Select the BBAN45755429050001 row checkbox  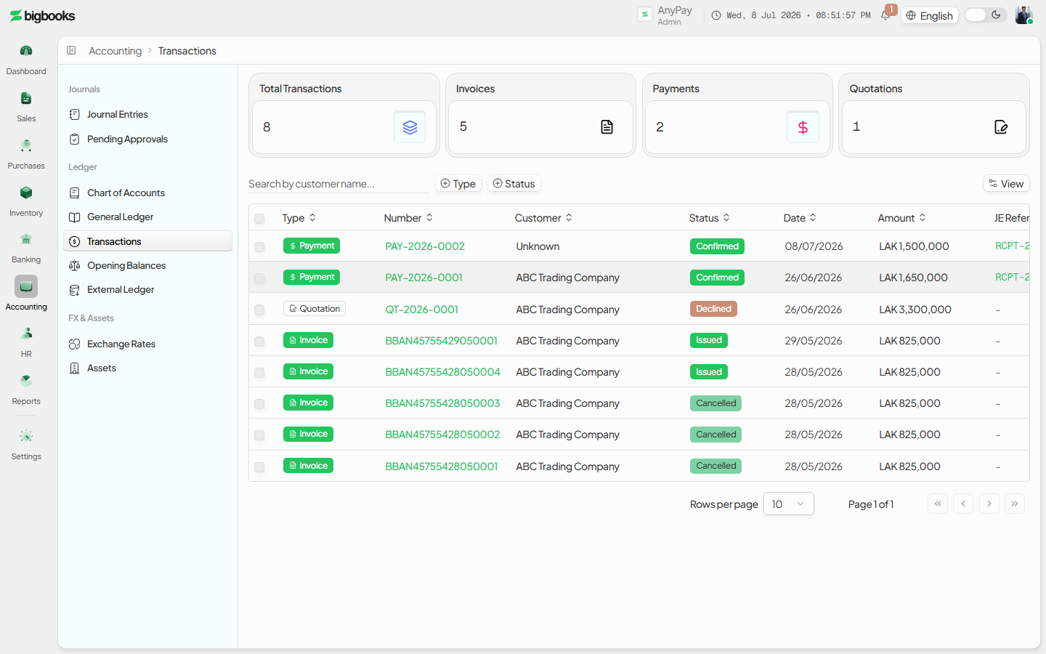click(x=259, y=342)
